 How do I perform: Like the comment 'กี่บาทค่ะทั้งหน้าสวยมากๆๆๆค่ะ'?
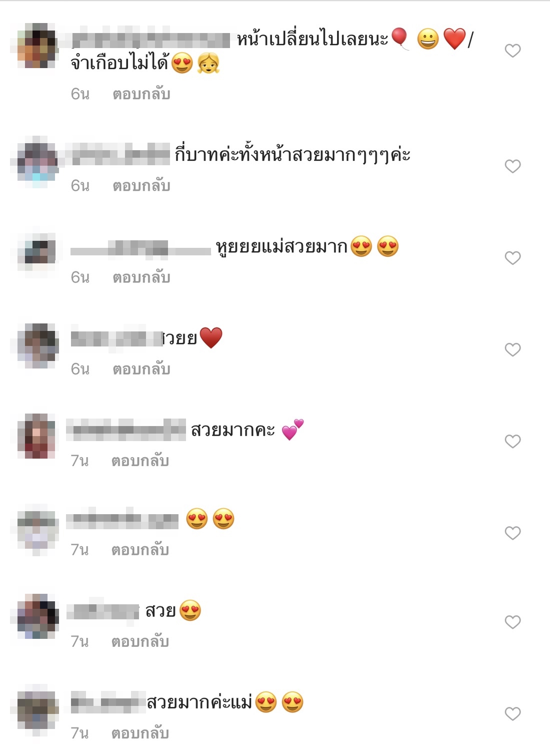tap(512, 166)
